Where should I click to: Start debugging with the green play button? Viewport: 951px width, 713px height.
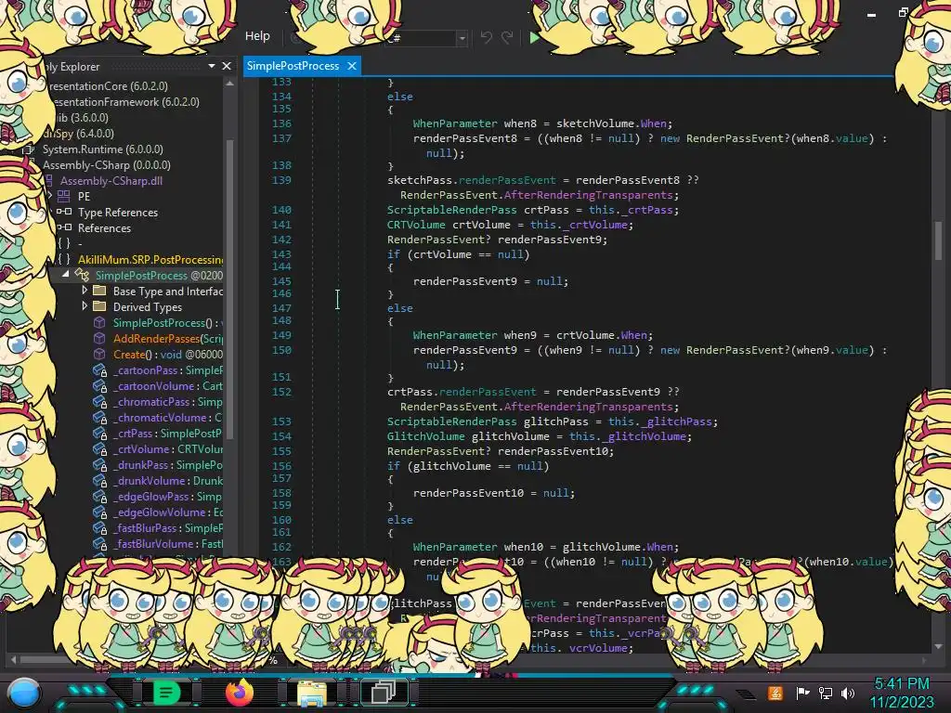(534, 37)
